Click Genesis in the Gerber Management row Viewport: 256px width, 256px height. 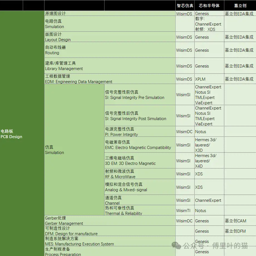[x=209, y=221]
